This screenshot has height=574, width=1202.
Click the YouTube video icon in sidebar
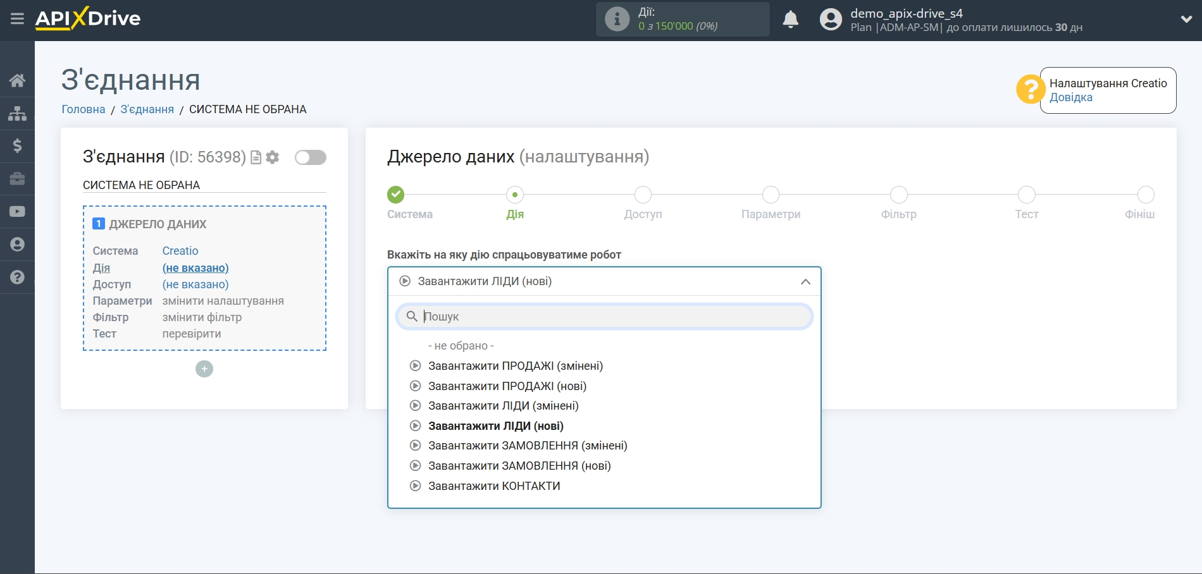click(x=17, y=212)
